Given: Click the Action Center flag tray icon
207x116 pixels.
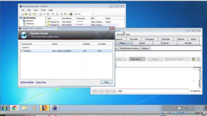Looking at the screenshot, I should click(x=175, y=108).
